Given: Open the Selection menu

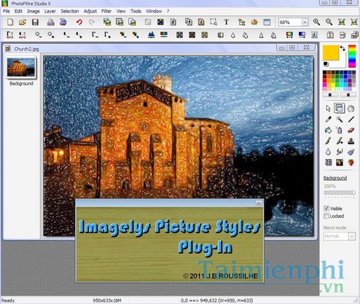Looking at the screenshot, I should [70, 11].
